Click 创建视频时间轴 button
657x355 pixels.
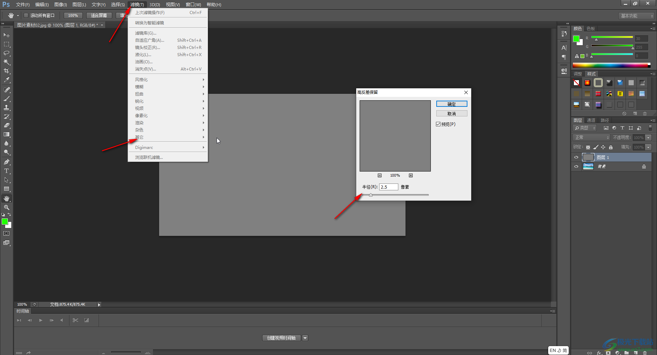tap(281, 338)
